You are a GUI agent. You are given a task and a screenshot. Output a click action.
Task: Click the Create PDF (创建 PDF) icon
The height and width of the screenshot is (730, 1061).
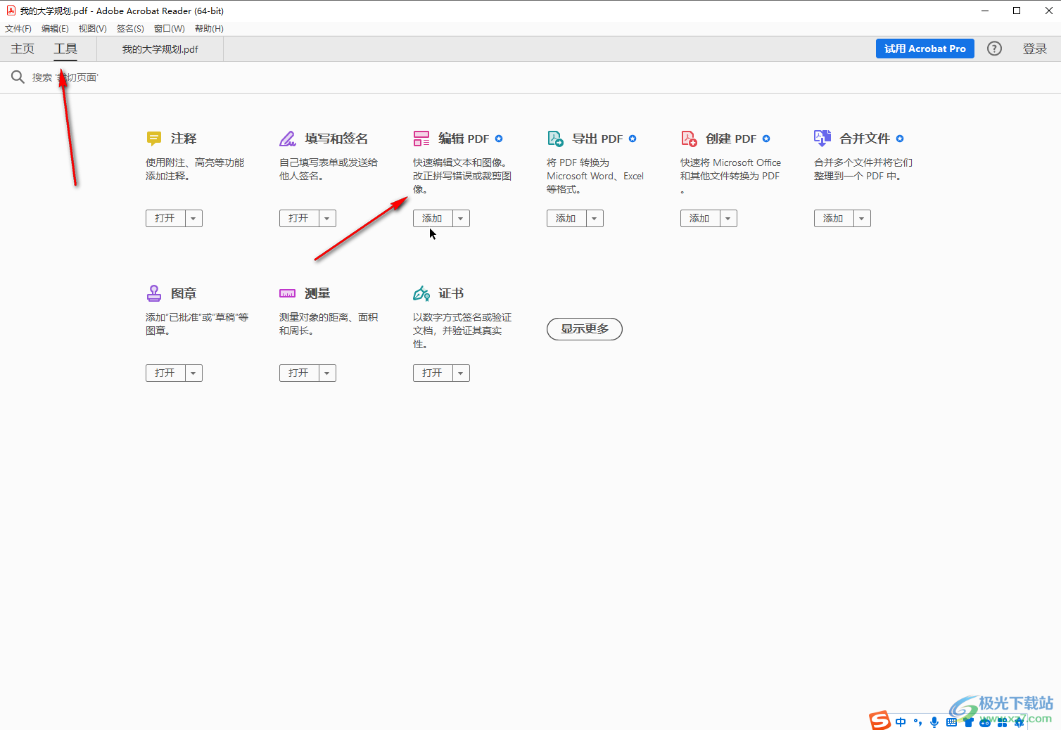coord(689,138)
